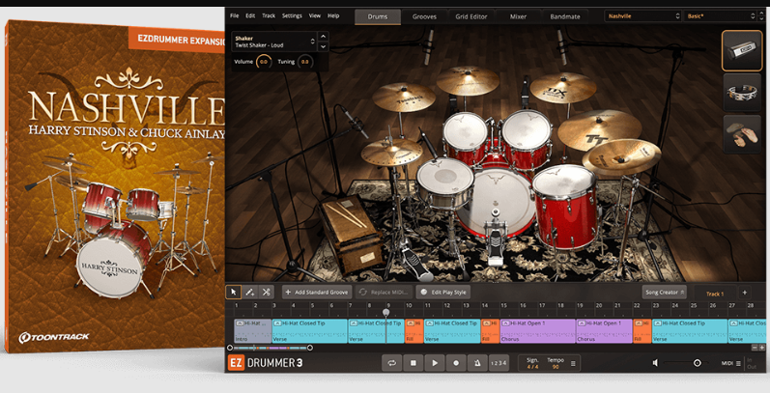Select previous instrument with up arrow

pos(323,37)
